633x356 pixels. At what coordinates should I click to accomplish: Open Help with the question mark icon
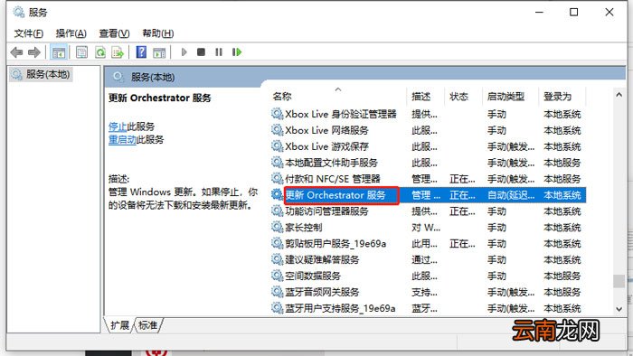pos(141,52)
